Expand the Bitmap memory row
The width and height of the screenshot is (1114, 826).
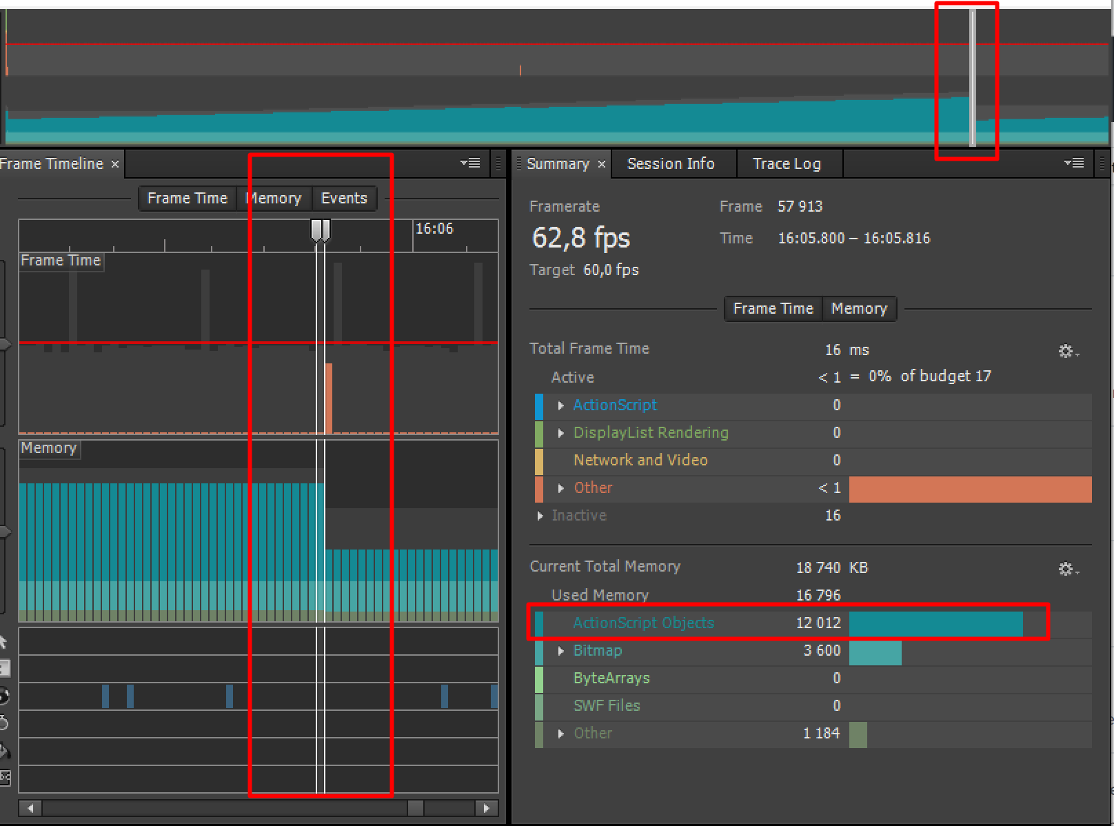(560, 651)
